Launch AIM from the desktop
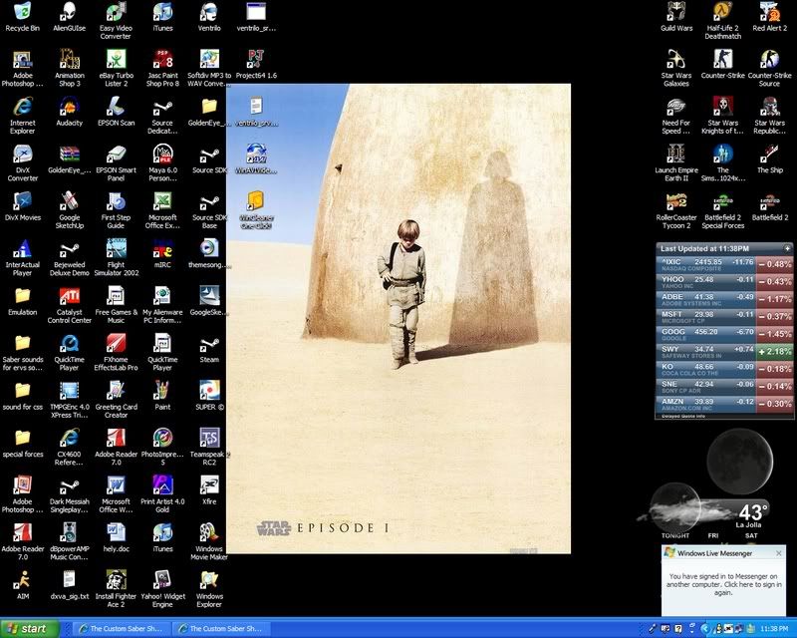The height and width of the screenshot is (638, 797). tap(22, 580)
